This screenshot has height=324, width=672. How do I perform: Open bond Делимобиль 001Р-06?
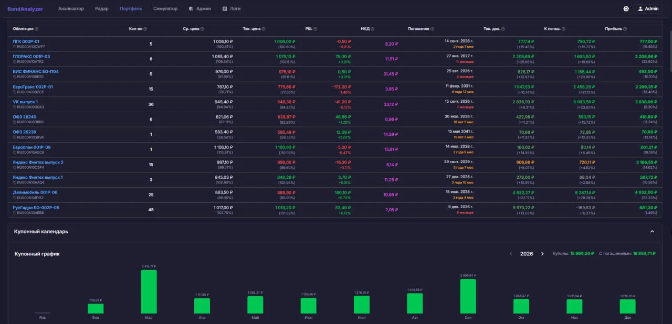(35, 192)
